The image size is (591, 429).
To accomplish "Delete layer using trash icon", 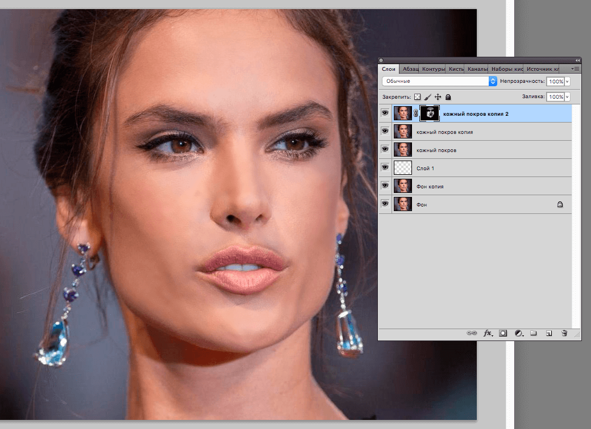I will click(x=564, y=333).
